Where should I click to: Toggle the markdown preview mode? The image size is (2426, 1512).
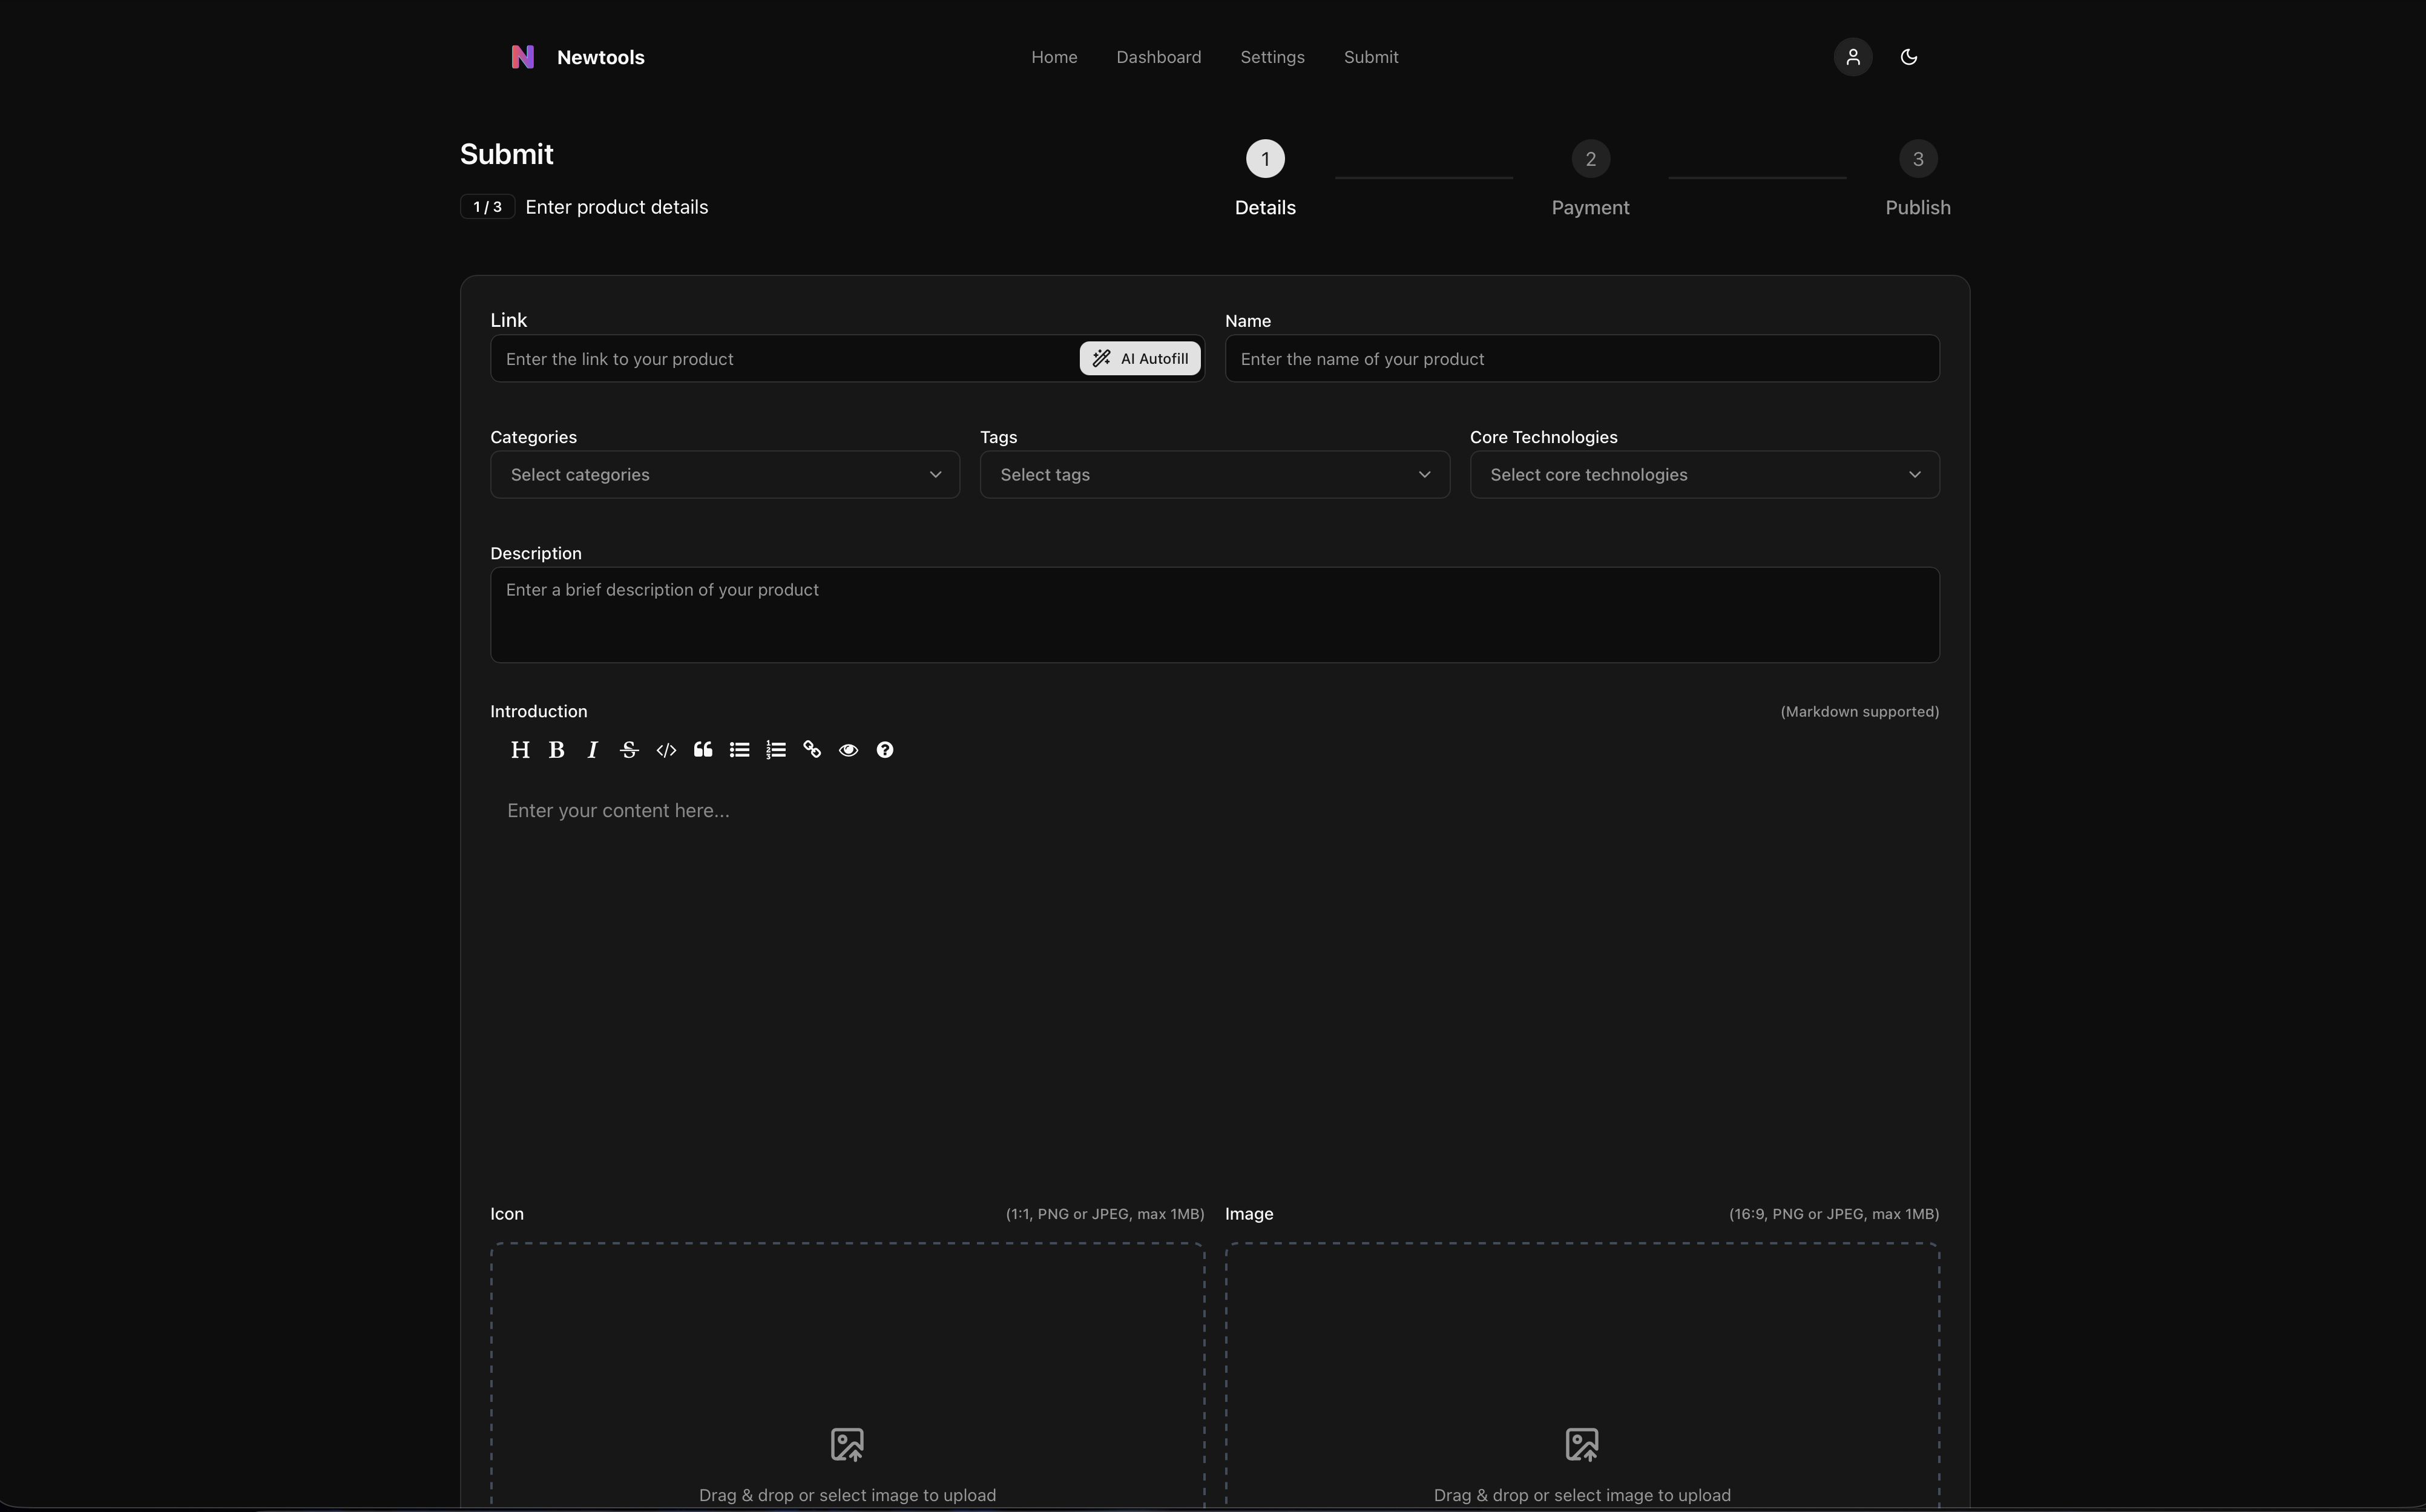coord(848,749)
